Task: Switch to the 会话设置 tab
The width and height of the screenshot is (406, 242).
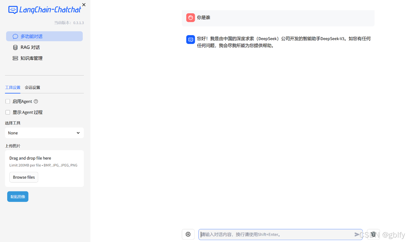Action: (x=32, y=87)
